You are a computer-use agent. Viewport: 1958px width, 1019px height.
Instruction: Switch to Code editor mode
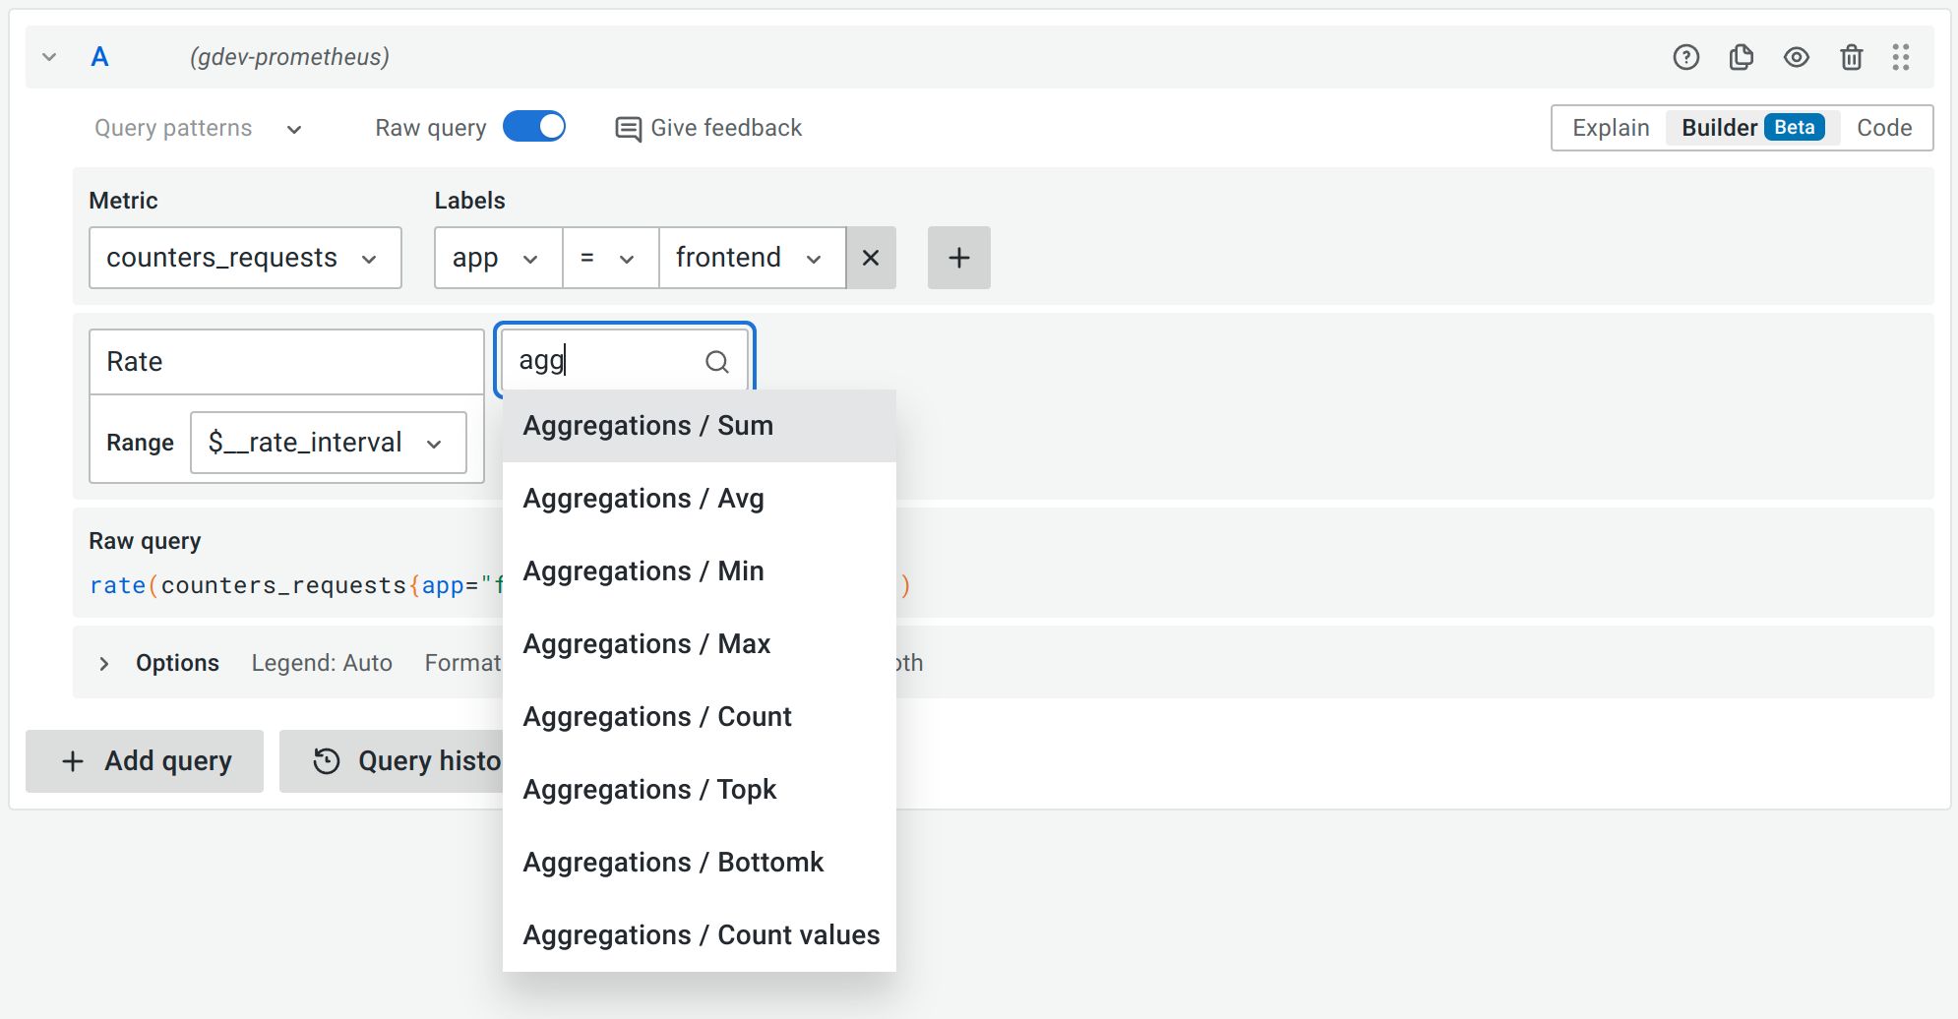1883,128
